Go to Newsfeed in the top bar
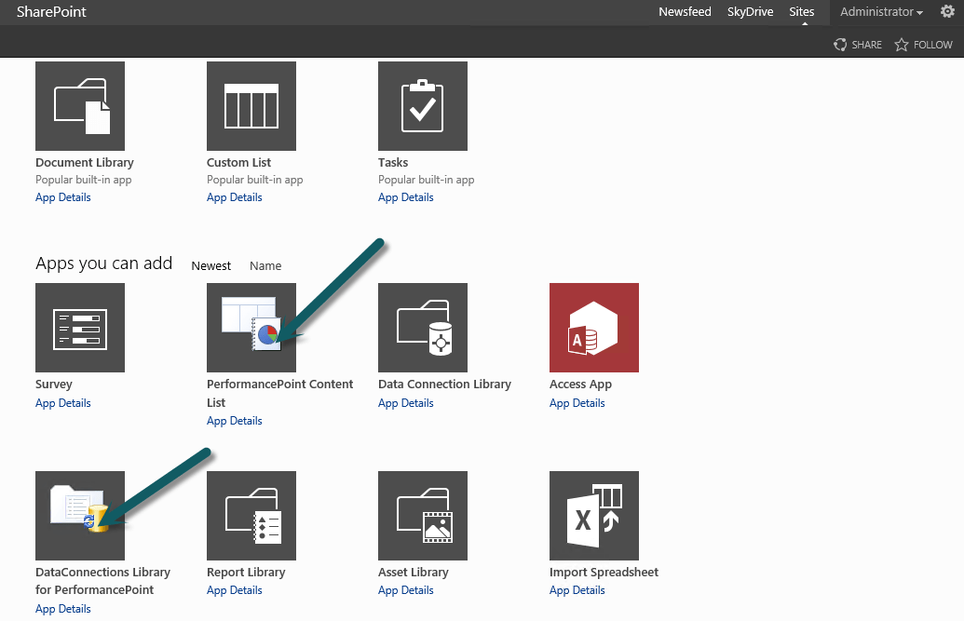The image size is (964, 621). click(685, 12)
